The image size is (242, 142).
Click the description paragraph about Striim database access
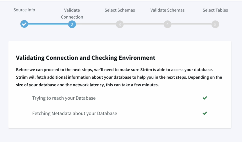[x=119, y=77]
